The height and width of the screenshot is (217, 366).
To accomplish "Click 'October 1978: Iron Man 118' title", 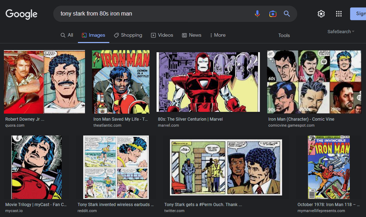I will point(329,205).
